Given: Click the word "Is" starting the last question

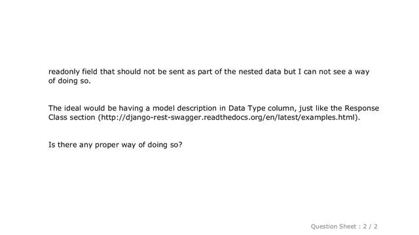Looking at the screenshot, I should [52, 145].
